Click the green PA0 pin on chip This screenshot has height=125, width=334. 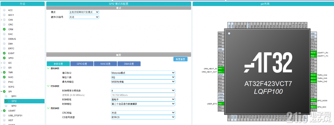[221, 104]
